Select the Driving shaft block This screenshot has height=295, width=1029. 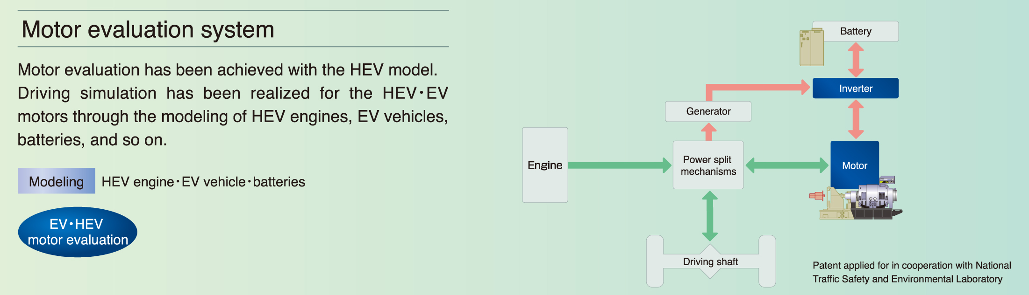click(x=711, y=261)
